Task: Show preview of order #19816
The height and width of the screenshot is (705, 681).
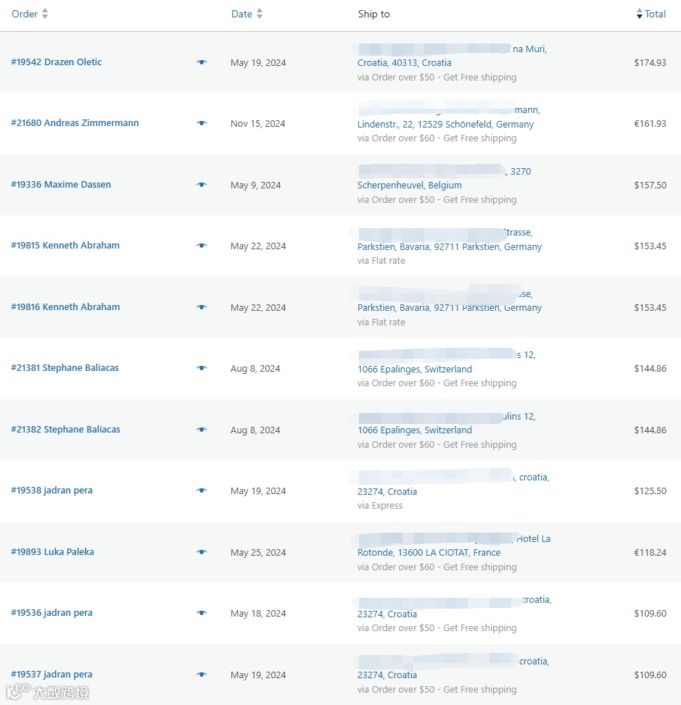Action: tap(202, 307)
